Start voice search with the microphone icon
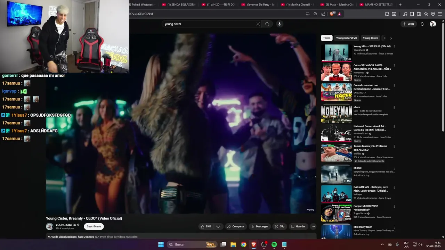445x250 pixels. tap(279, 24)
